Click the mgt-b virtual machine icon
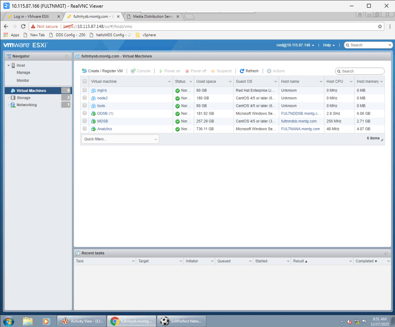Viewport: 395px width, 327px height. pyautogui.click(x=93, y=90)
